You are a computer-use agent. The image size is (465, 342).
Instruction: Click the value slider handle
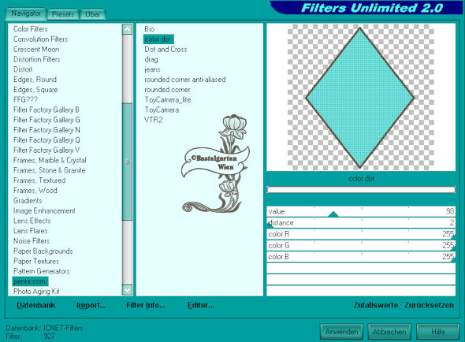tap(333, 214)
